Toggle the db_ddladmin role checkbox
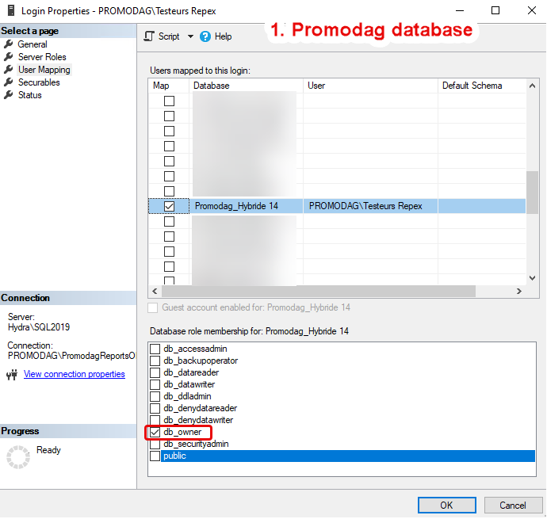Viewport: 547px width, 519px height. point(155,396)
